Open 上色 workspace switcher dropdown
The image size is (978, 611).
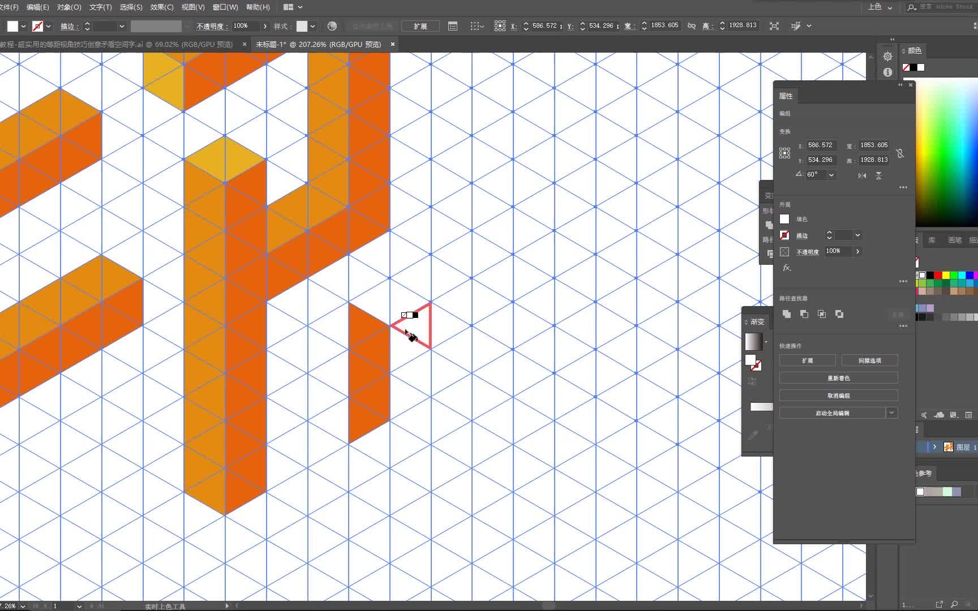pos(881,7)
